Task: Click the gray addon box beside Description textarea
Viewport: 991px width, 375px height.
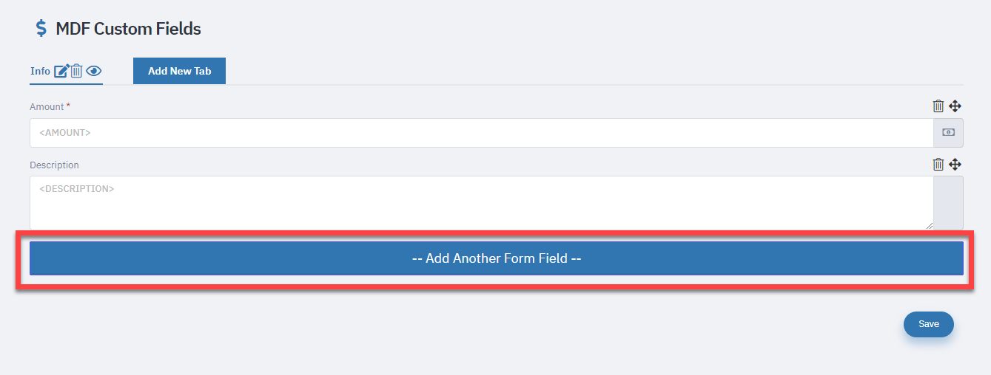Action: [x=948, y=203]
